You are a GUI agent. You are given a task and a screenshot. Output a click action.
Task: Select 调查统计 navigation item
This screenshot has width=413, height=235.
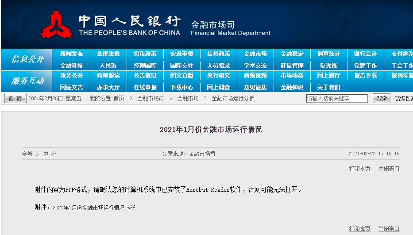[329, 54]
